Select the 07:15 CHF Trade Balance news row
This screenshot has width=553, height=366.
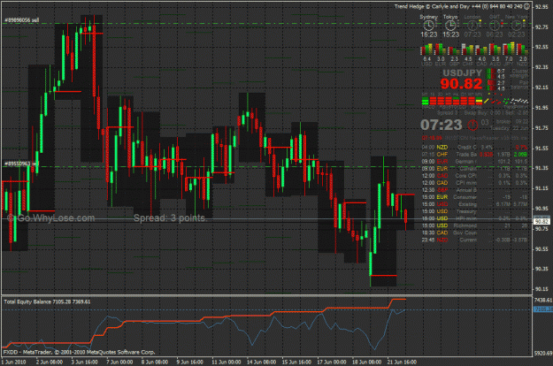pos(475,155)
